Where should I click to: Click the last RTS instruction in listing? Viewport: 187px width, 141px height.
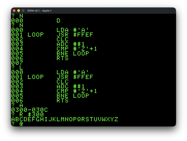[x=62, y=100]
